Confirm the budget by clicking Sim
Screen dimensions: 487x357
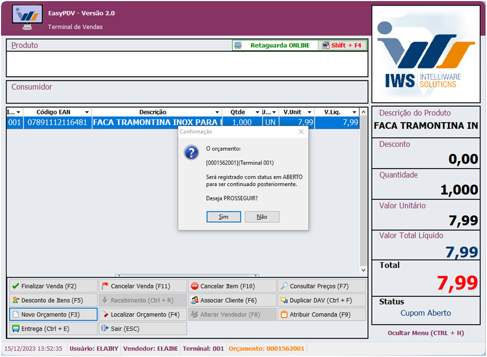[224, 217]
